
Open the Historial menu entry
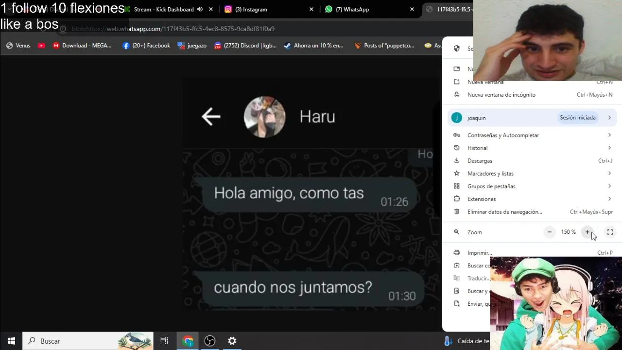533,148
